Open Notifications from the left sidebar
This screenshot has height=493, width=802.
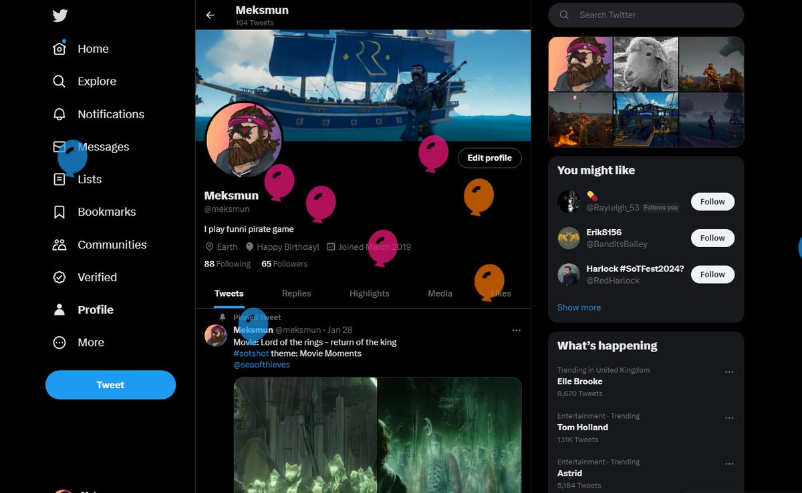point(110,114)
